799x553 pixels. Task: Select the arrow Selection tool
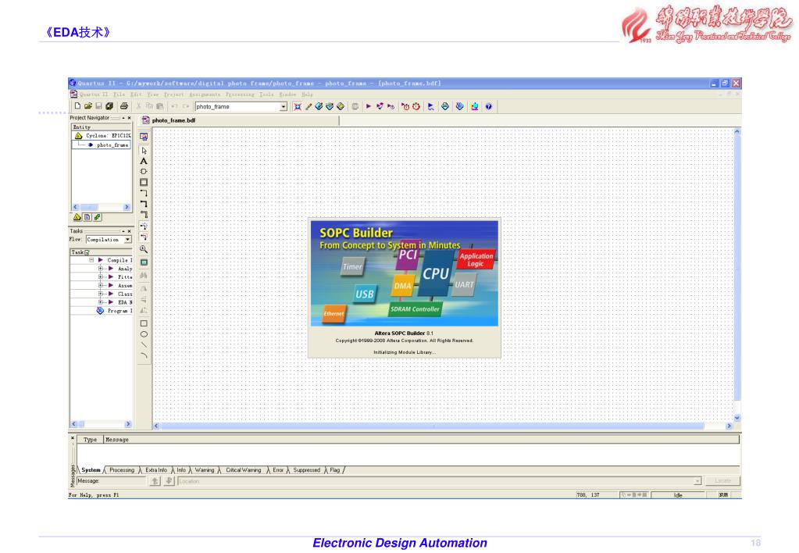[x=144, y=151]
